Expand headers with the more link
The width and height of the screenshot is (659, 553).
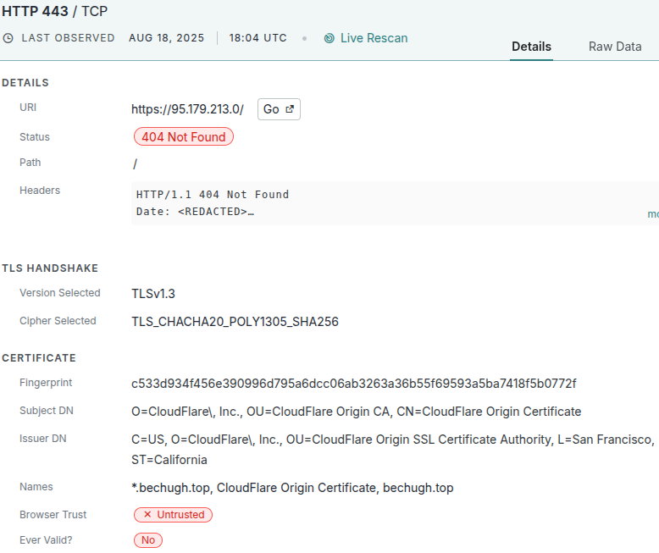pos(652,214)
